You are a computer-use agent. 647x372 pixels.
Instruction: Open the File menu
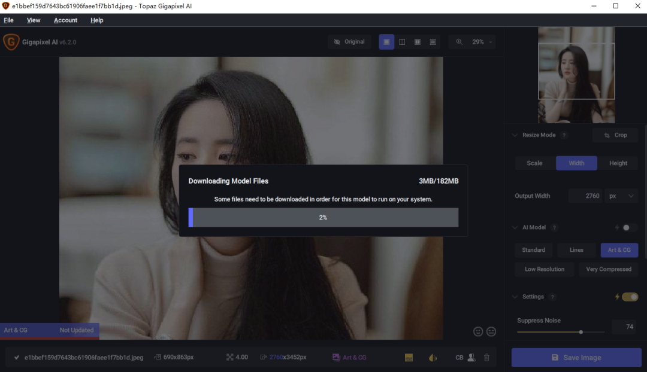click(x=9, y=20)
